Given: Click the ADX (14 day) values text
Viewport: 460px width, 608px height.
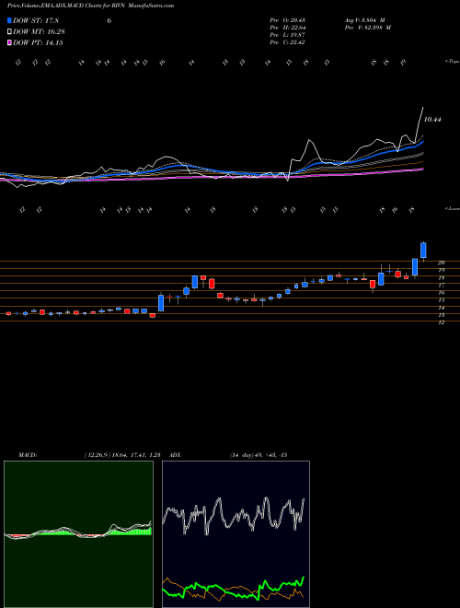Looking at the screenshot, I should [259, 455].
